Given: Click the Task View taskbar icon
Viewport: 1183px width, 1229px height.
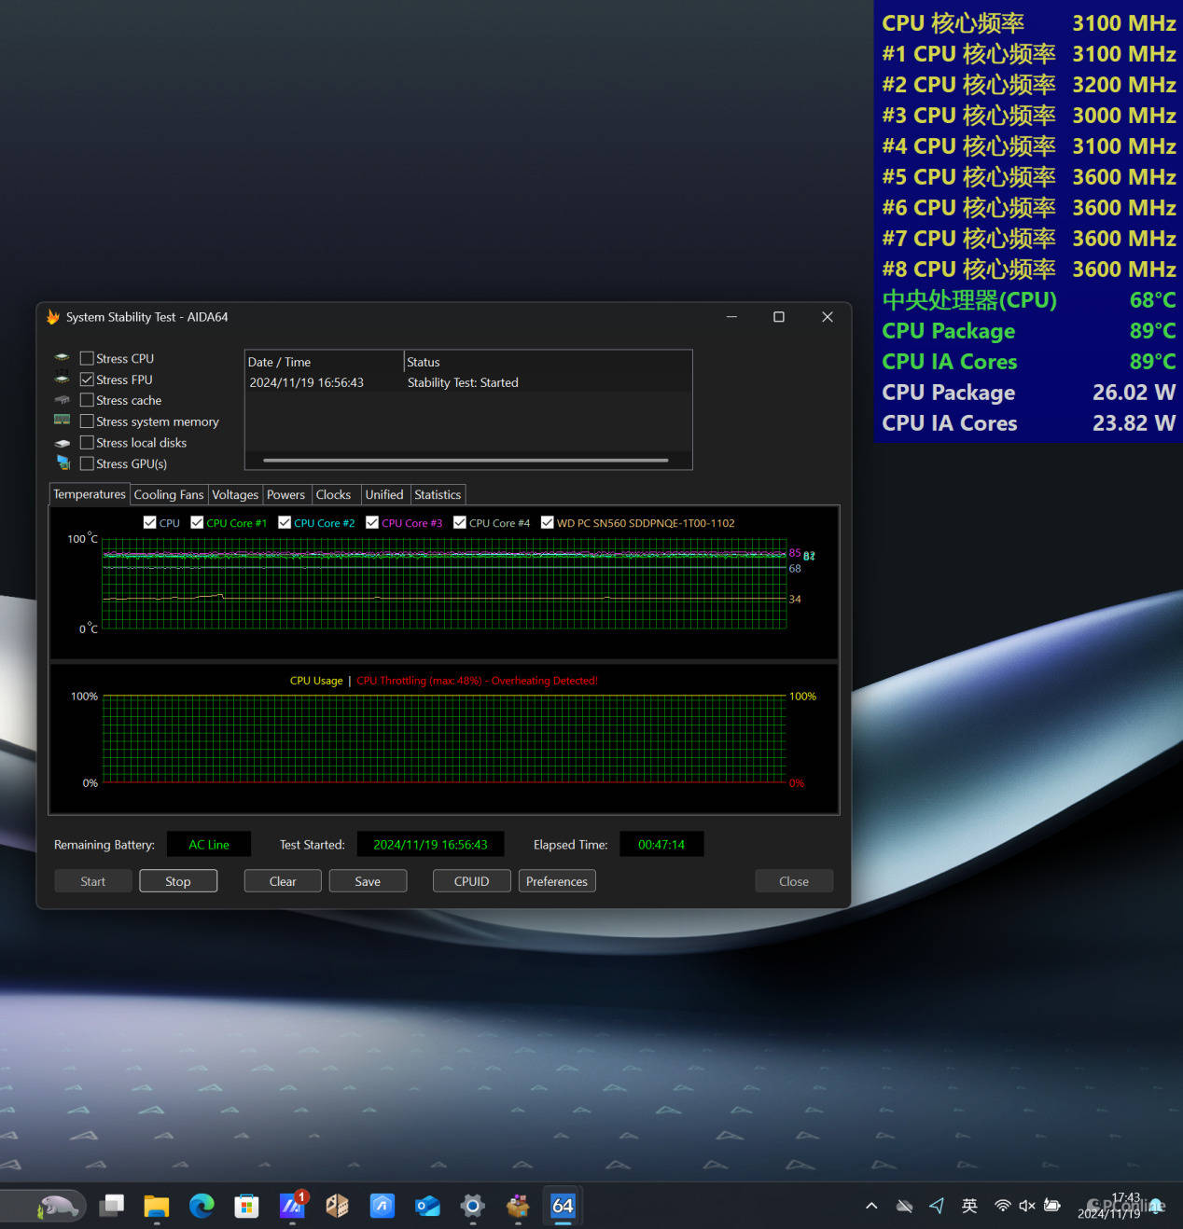Looking at the screenshot, I should click(x=112, y=1206).
